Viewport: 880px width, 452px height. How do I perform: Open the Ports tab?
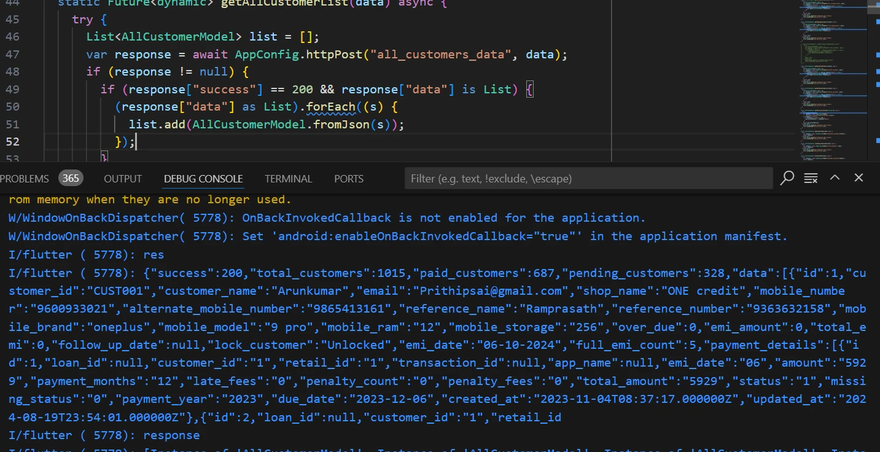coord(349,179)
